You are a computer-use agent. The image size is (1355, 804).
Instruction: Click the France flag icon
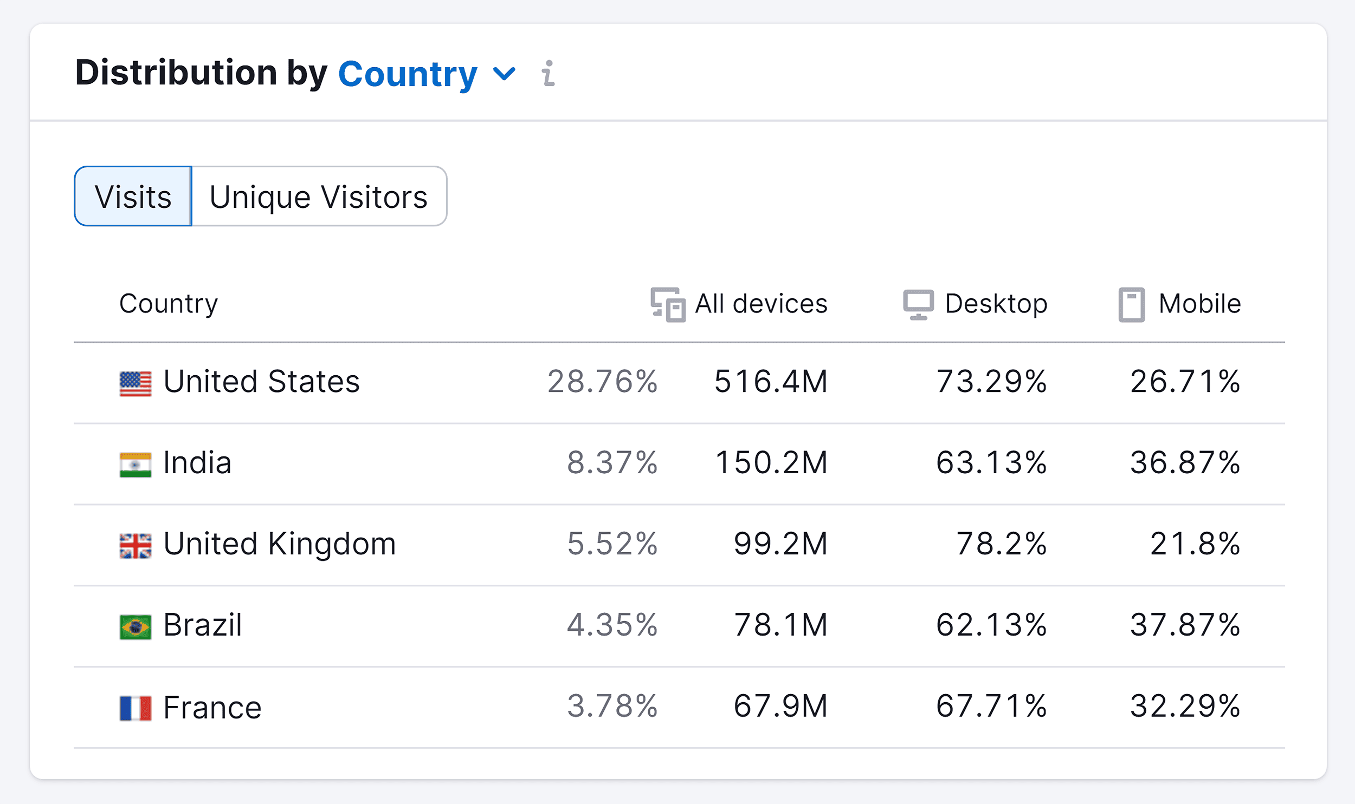pyautogui.click(x=135, y=708)
